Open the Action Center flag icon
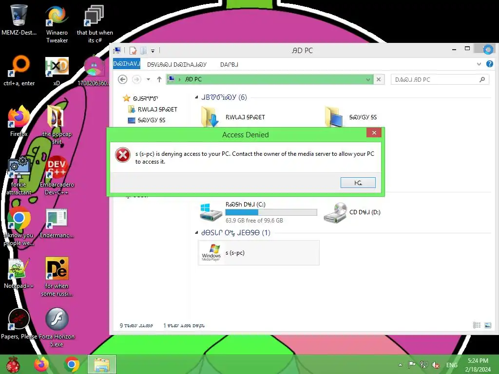Viewport: 499px width, 374px height. (412, 365)
